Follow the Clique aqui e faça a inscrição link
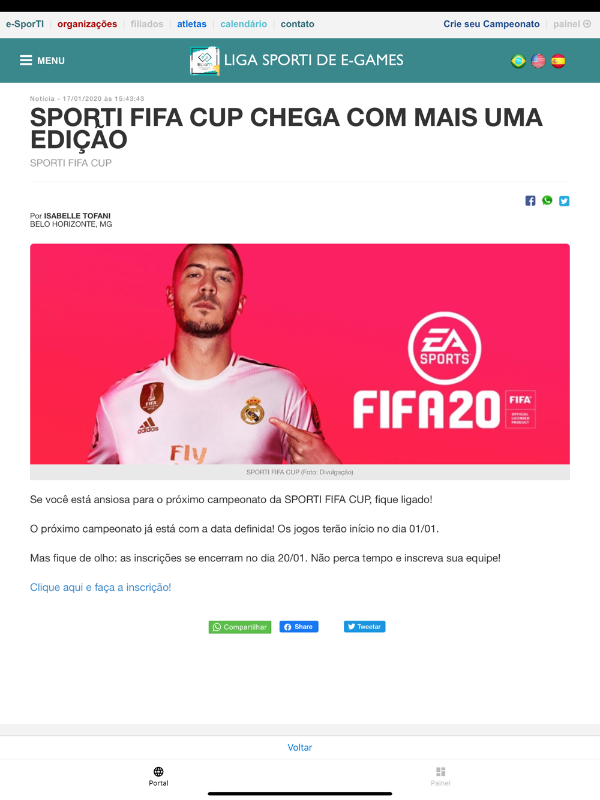Viewport: 600px width, 800px height. [x=101, y=587]
